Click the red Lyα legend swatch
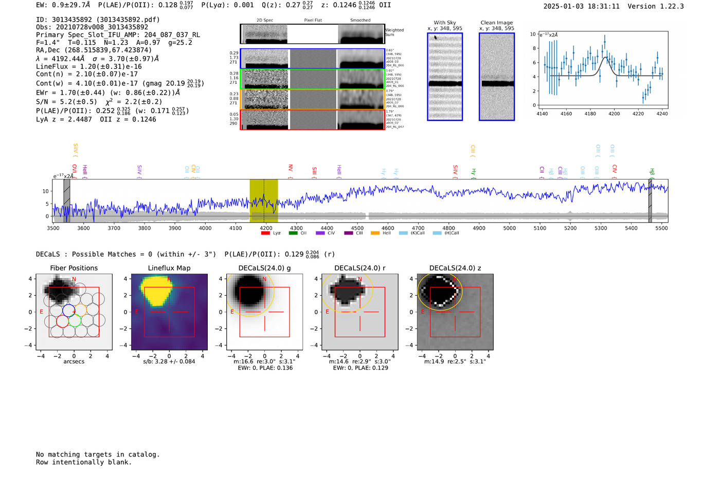The image size is (720, 490). (265, 233)
